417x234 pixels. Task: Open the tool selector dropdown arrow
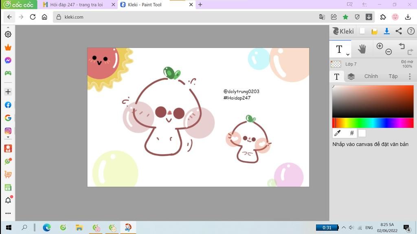(x=348, y=55)
